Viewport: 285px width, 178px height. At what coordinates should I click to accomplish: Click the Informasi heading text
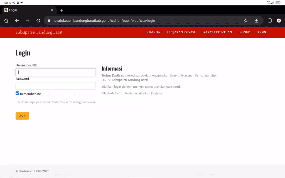click(112, 68)
